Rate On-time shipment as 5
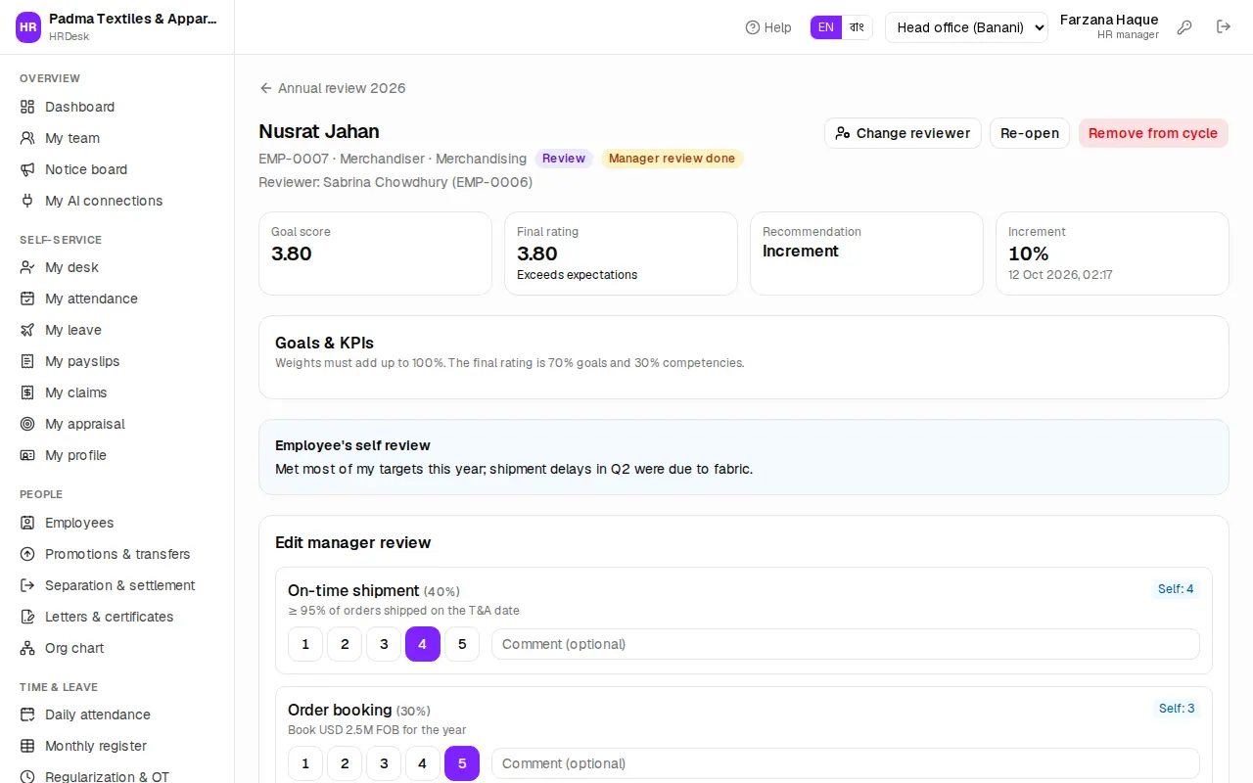 tap(462, 644)
